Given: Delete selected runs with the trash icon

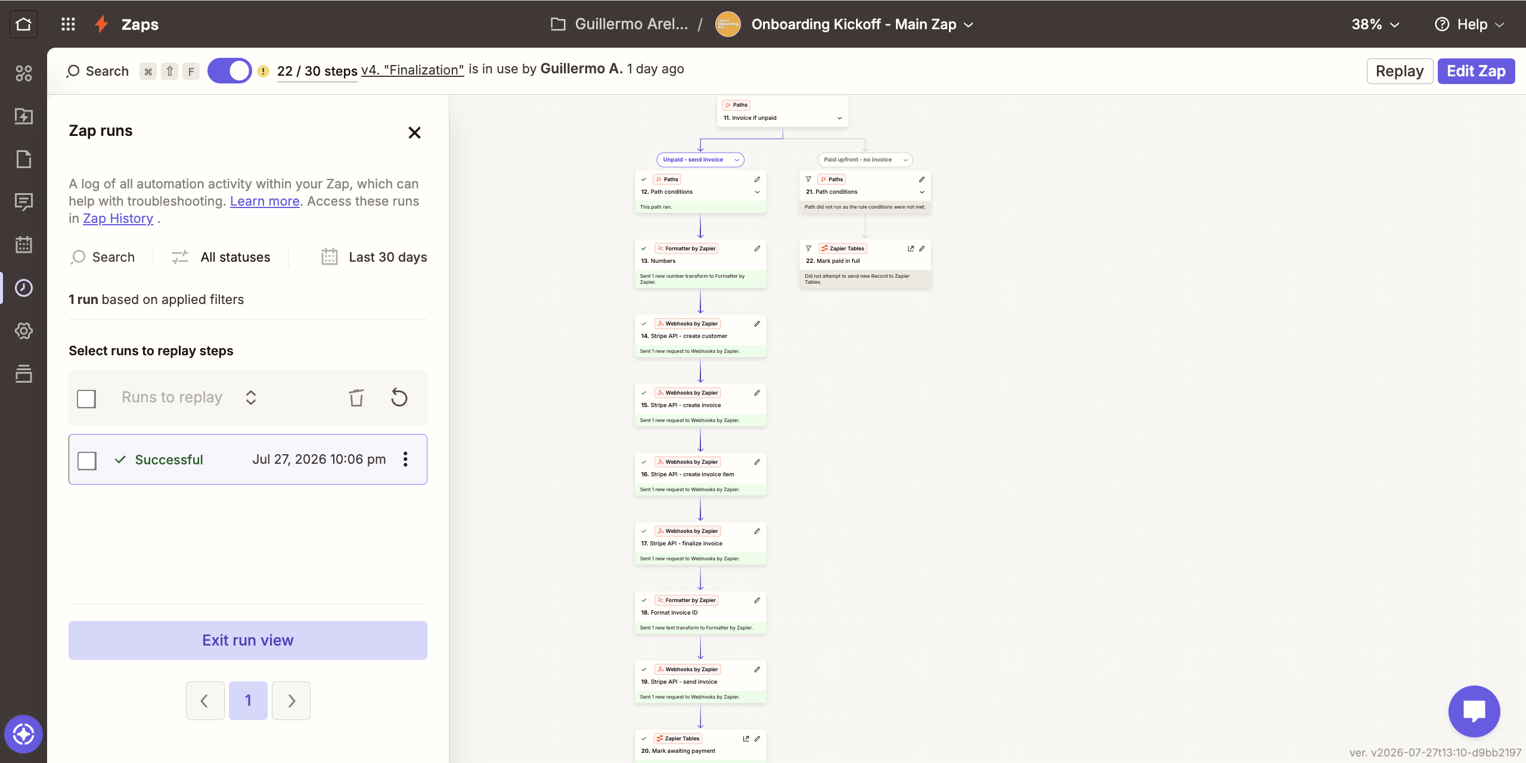Looking at the screenshot, I should click(x=356, y=398).
